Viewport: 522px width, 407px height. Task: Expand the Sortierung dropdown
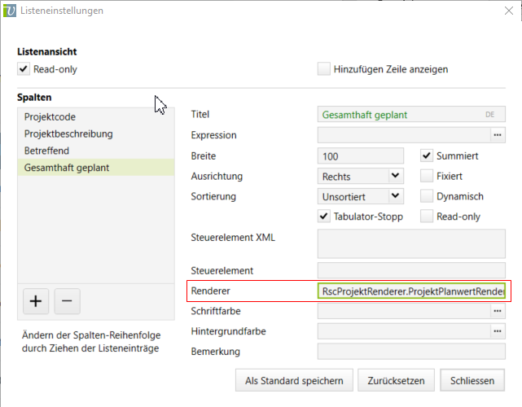362,195
